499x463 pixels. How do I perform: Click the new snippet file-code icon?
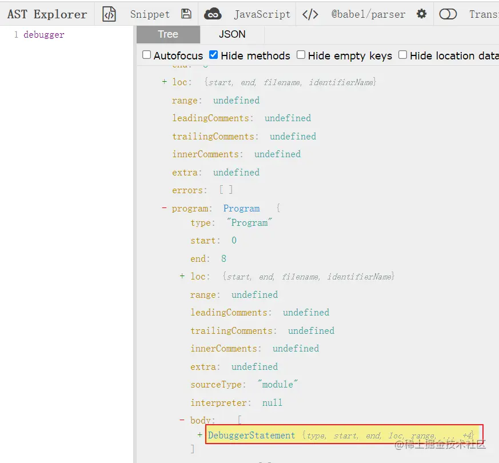click(109, 14)
